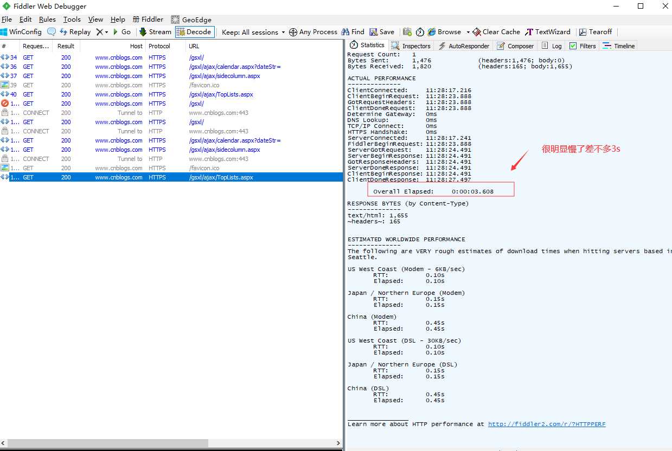Click the Remove X toolbar icon
This screenshot has height=451, width=672.
(99, 32)
